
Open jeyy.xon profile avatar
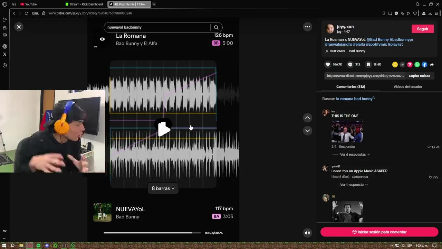tap(330, 29)
